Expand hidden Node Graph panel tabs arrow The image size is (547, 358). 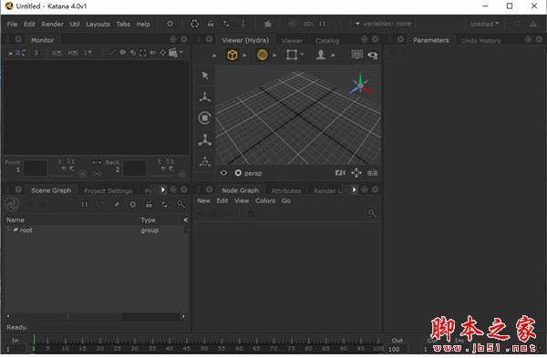click(x=354, y=189)
